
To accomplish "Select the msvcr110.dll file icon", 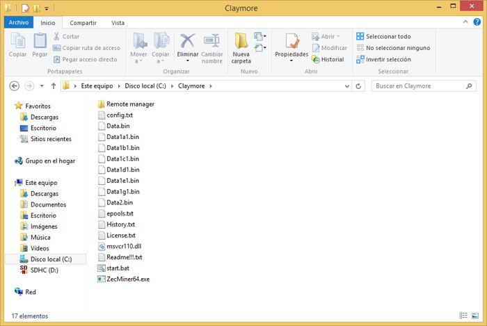I will point(102,246).
